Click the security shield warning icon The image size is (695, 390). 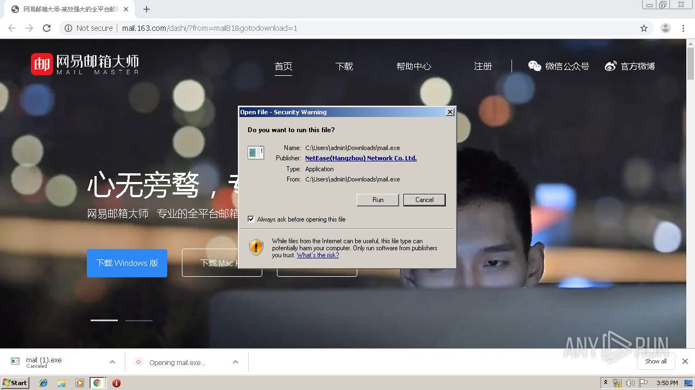256,248
